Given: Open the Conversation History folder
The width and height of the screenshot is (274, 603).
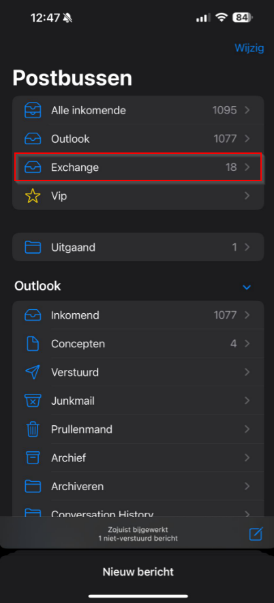Looking at the screenshot, I should [138, 511].
